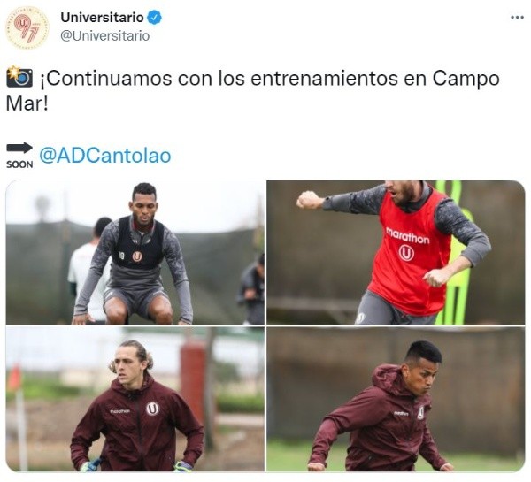Click the Universitario display name
This screenshot has width=531, height=482.
(x=102, y=18)
